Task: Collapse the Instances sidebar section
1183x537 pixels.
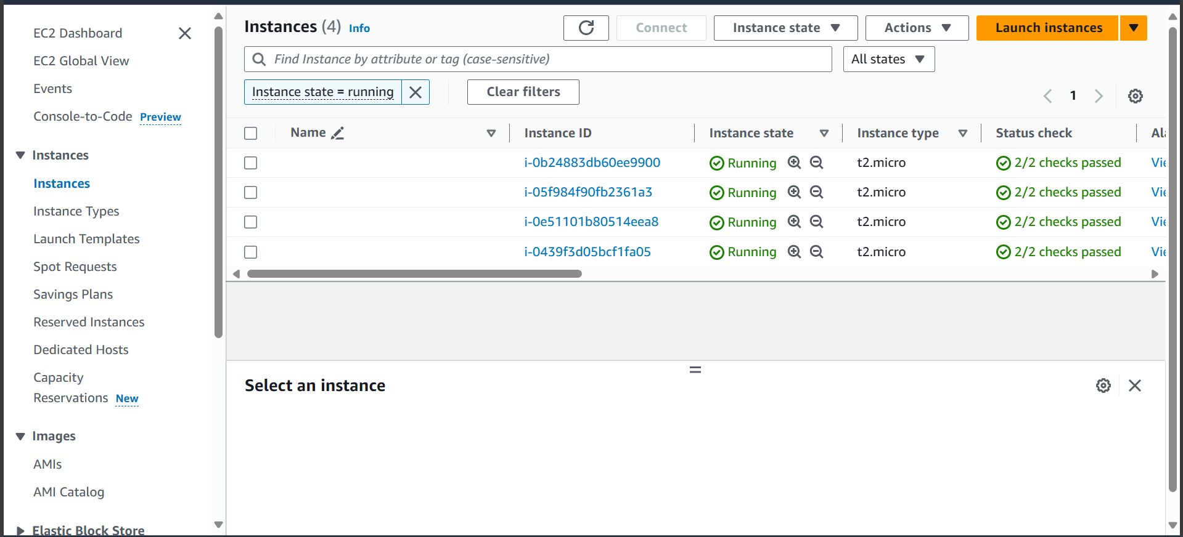Action: [20, 155]
